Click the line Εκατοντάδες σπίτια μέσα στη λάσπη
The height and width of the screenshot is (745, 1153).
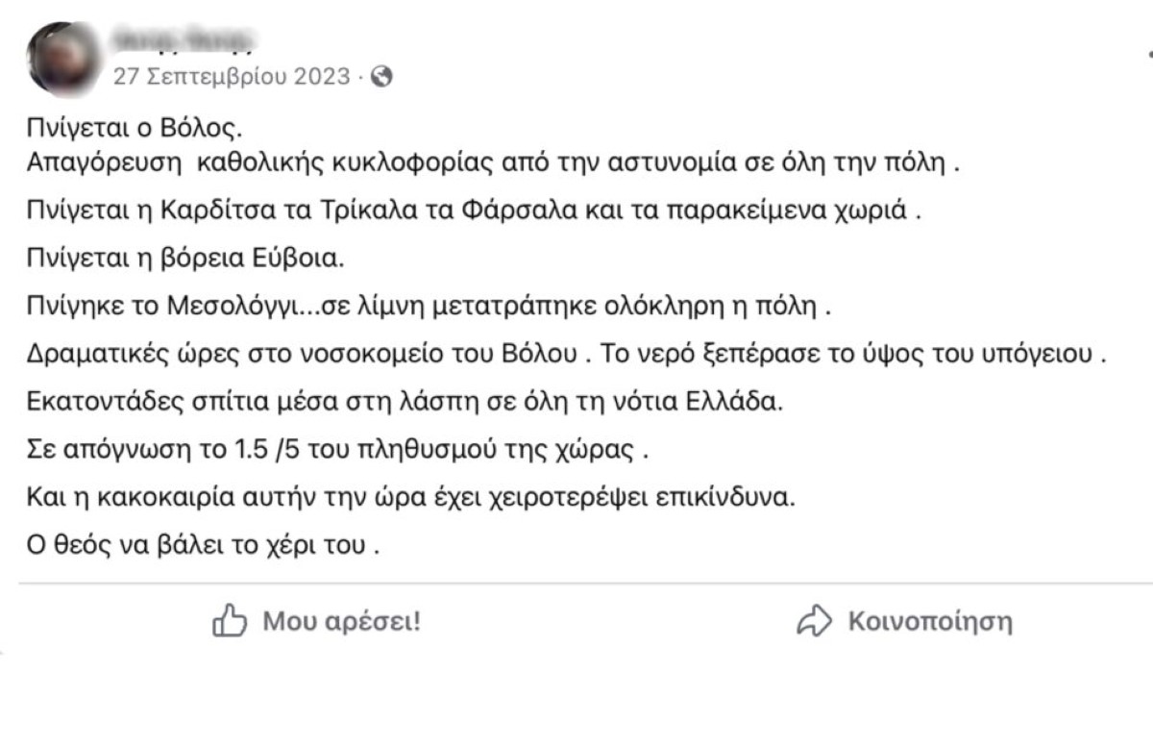[x=405, y=402]
